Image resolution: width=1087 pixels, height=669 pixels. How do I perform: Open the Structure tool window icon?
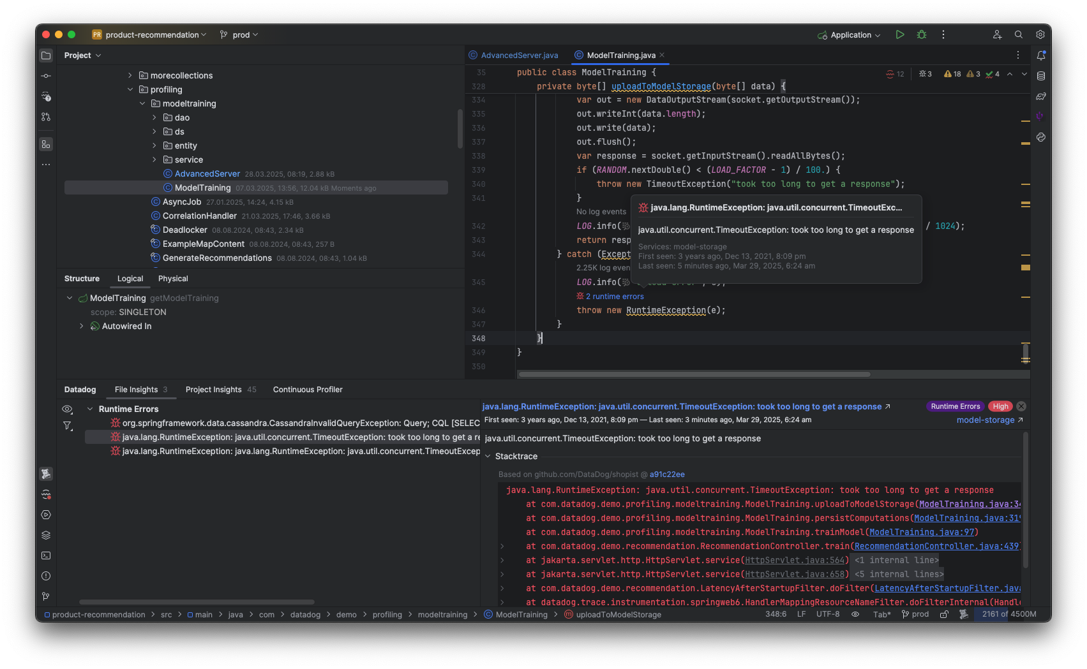[x=46, y=144]
